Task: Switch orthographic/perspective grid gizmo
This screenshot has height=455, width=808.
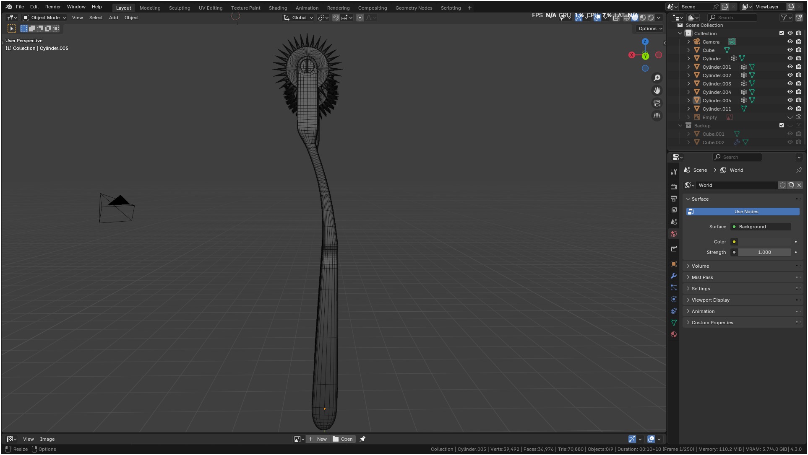Action: tap(657, 116)
